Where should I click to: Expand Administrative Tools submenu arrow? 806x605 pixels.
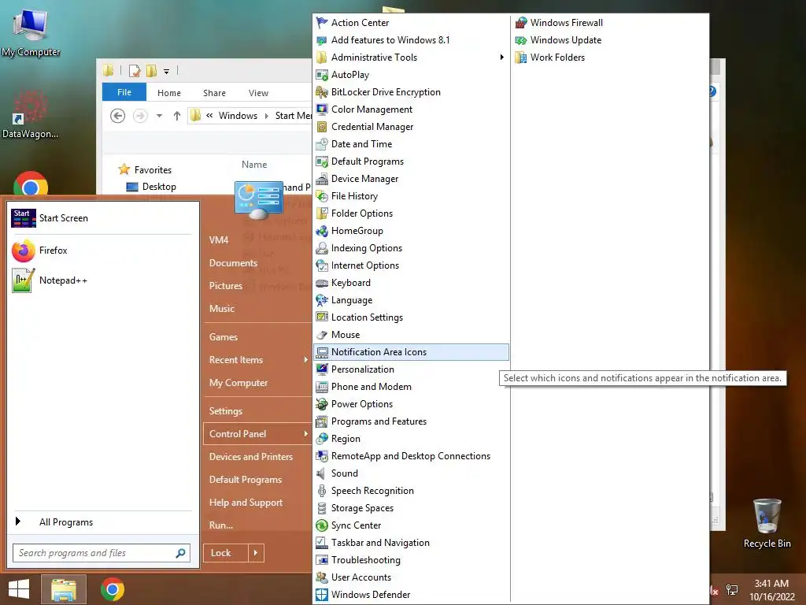point(501,57)
